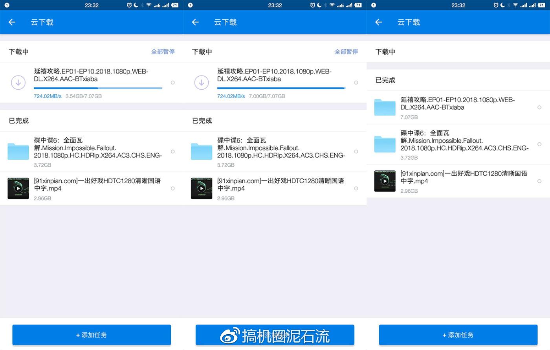Select the 碟中谍6 item circle in the middle screenshot
The image size is (550, 350).
356,151
